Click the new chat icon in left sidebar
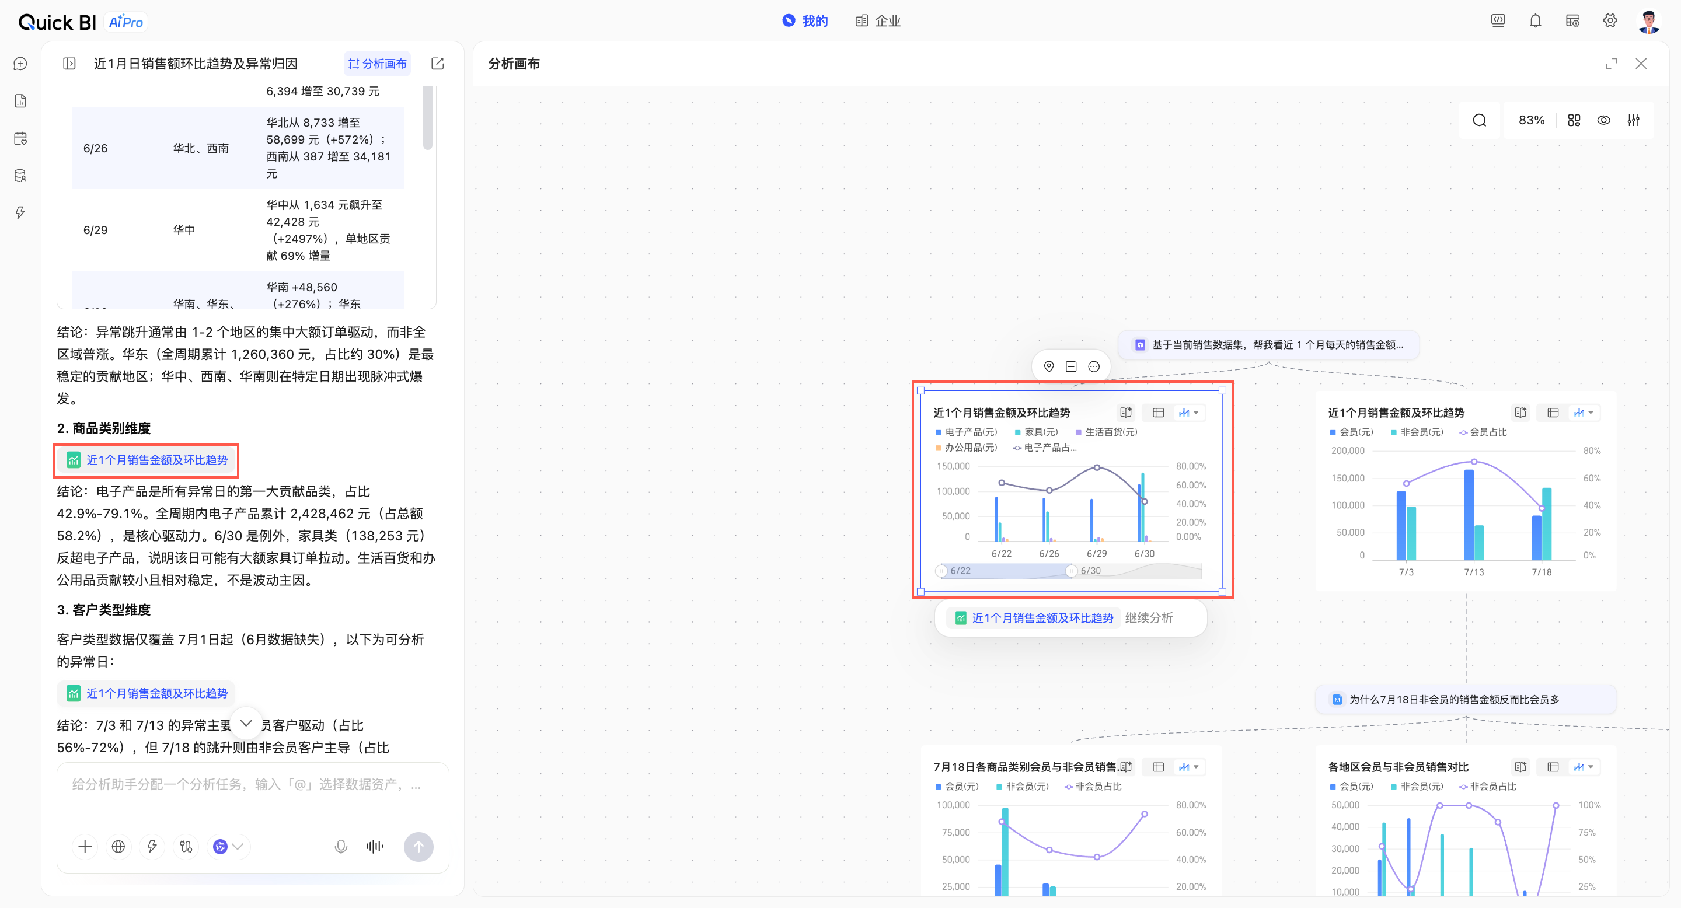This screenshot has width=1681, height=908. (x=20, y=63)
